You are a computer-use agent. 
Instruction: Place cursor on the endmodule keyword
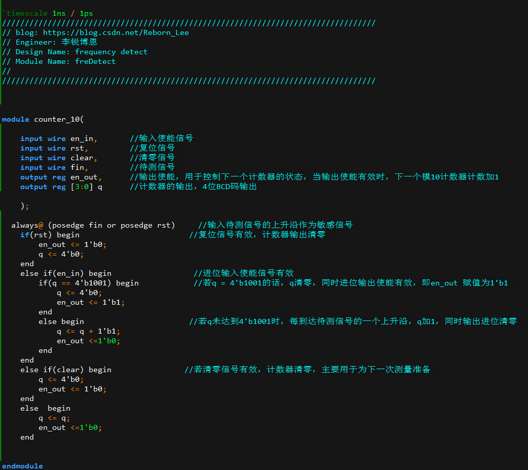coord(21,465)
